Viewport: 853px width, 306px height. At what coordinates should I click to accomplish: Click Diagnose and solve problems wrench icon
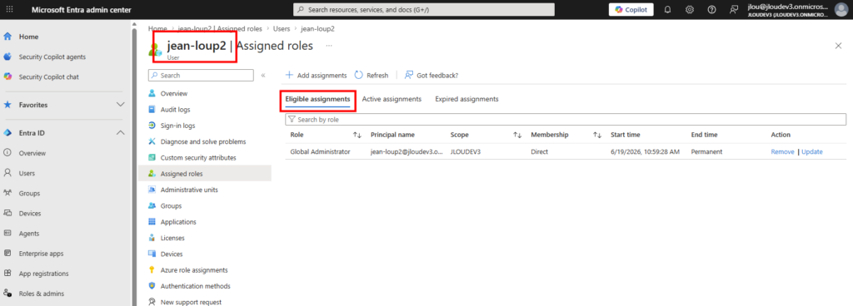[x=152, y=141]
